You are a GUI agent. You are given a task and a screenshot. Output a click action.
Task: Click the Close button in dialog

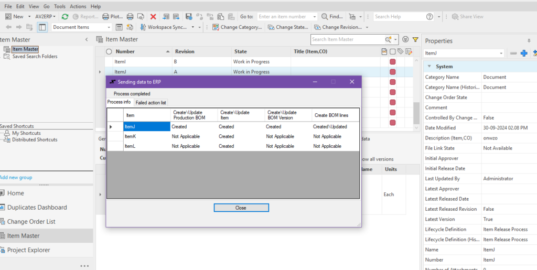pos(241,208)
